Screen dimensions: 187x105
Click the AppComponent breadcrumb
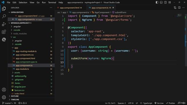pos(101,12)
